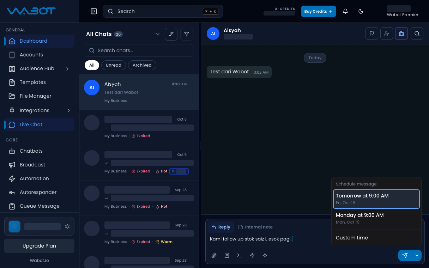Show Archived chats

(142, 65)
